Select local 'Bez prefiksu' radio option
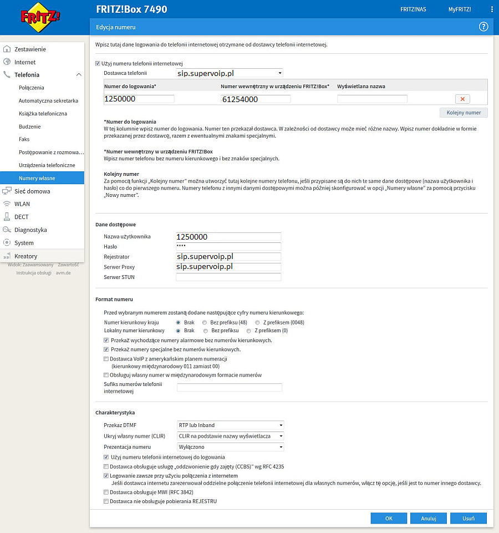The width and height of the screenshot is (499, 533). tap(205, 331)
